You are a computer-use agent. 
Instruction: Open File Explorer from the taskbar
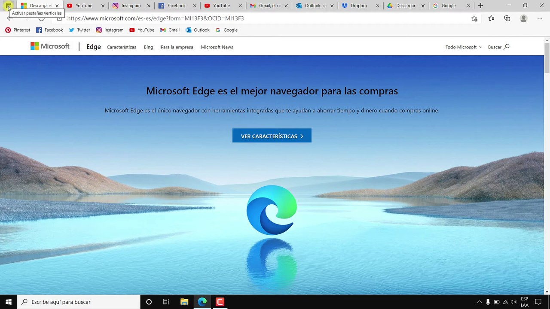tap(184, 302)
